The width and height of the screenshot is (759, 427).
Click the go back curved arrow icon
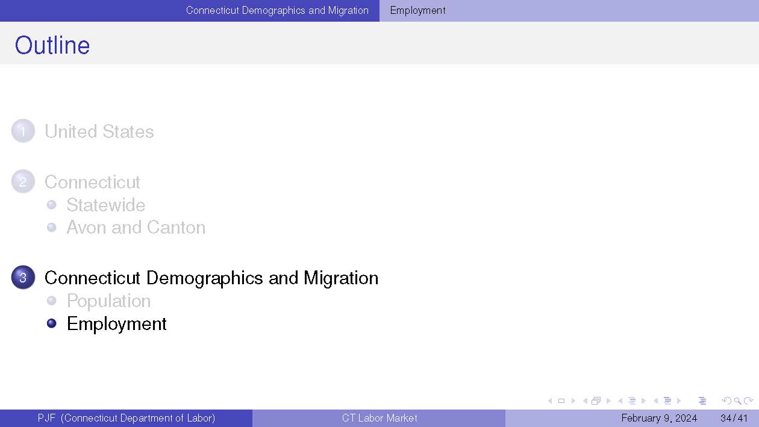(x=726, y=401)
